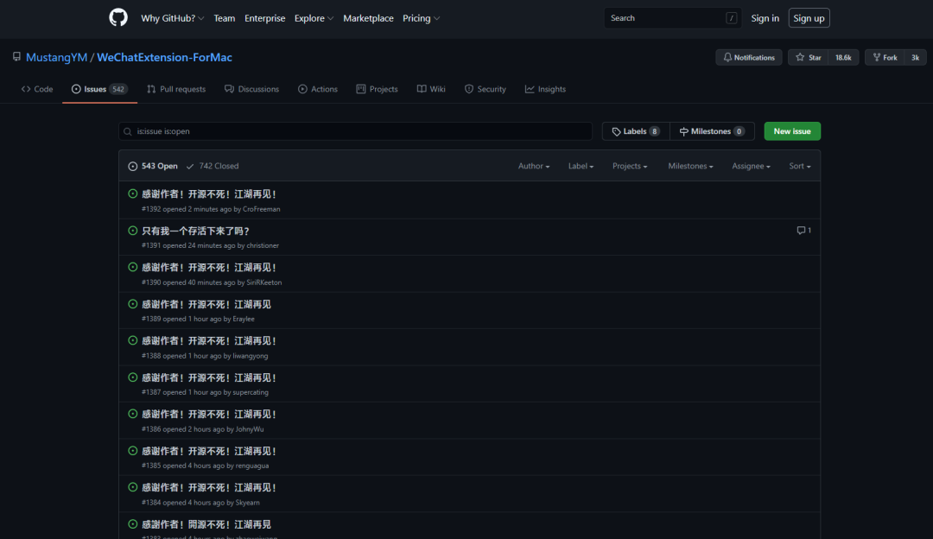Click the GitHub Octocat logo
Image resolution: width=933 pixels, height=539 pixels.
pos(118,18)
